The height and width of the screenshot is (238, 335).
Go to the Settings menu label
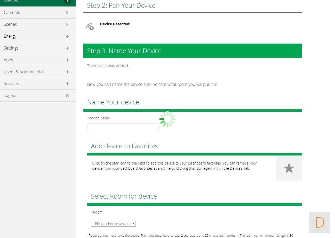pyautogui.click(x=11, y=48)
